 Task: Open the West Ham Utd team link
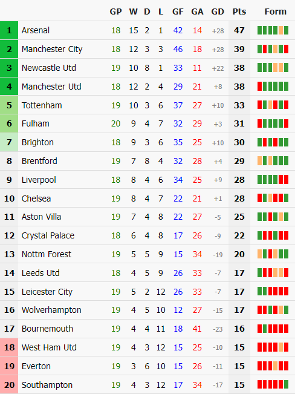pyautogui.click(x=49, y=347)
